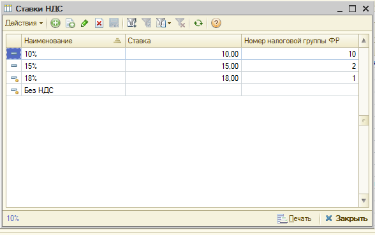Click the Закрыть button
Viewport: 375px width, 235px height.
coord(346,218)
